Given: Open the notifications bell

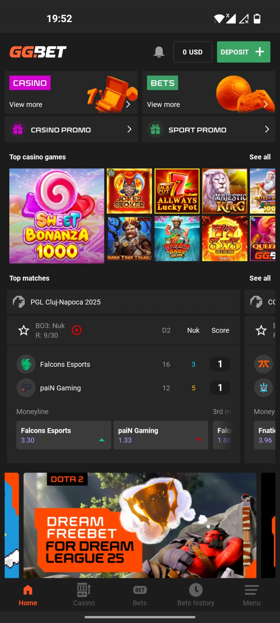Looking at the screenshot, I should 159,52.
